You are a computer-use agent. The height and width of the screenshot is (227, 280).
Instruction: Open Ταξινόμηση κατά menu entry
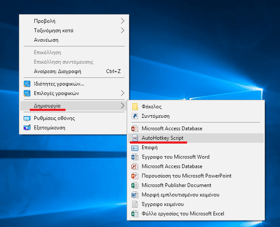[x=74, y=31]
